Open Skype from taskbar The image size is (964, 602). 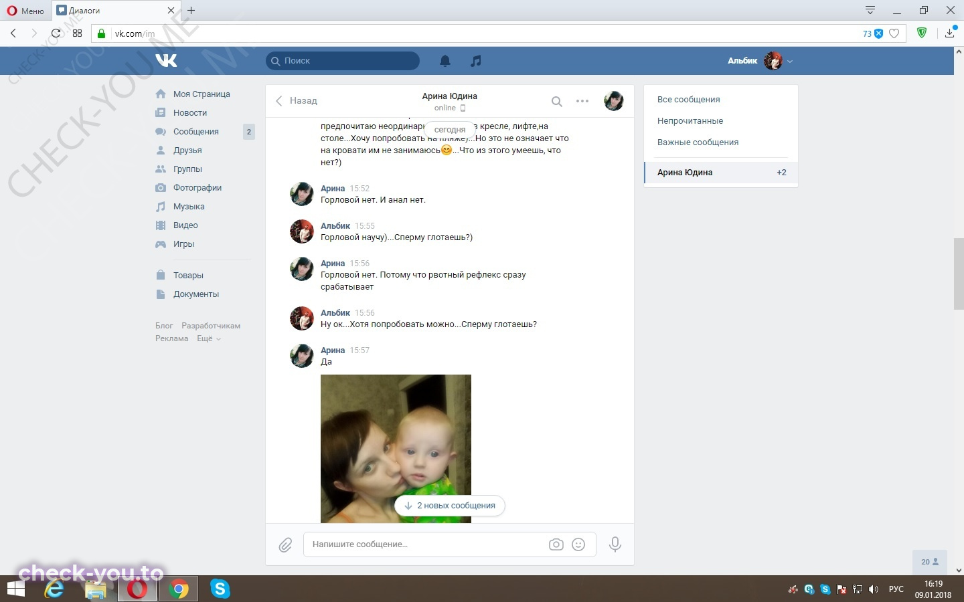point(220,589)
